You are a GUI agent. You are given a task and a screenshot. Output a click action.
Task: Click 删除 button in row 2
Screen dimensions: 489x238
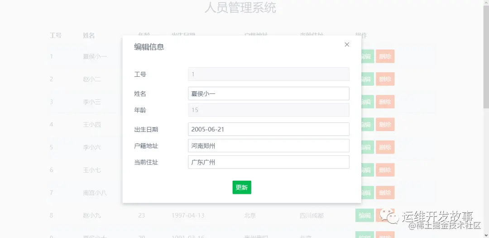(x=385, y=79)
